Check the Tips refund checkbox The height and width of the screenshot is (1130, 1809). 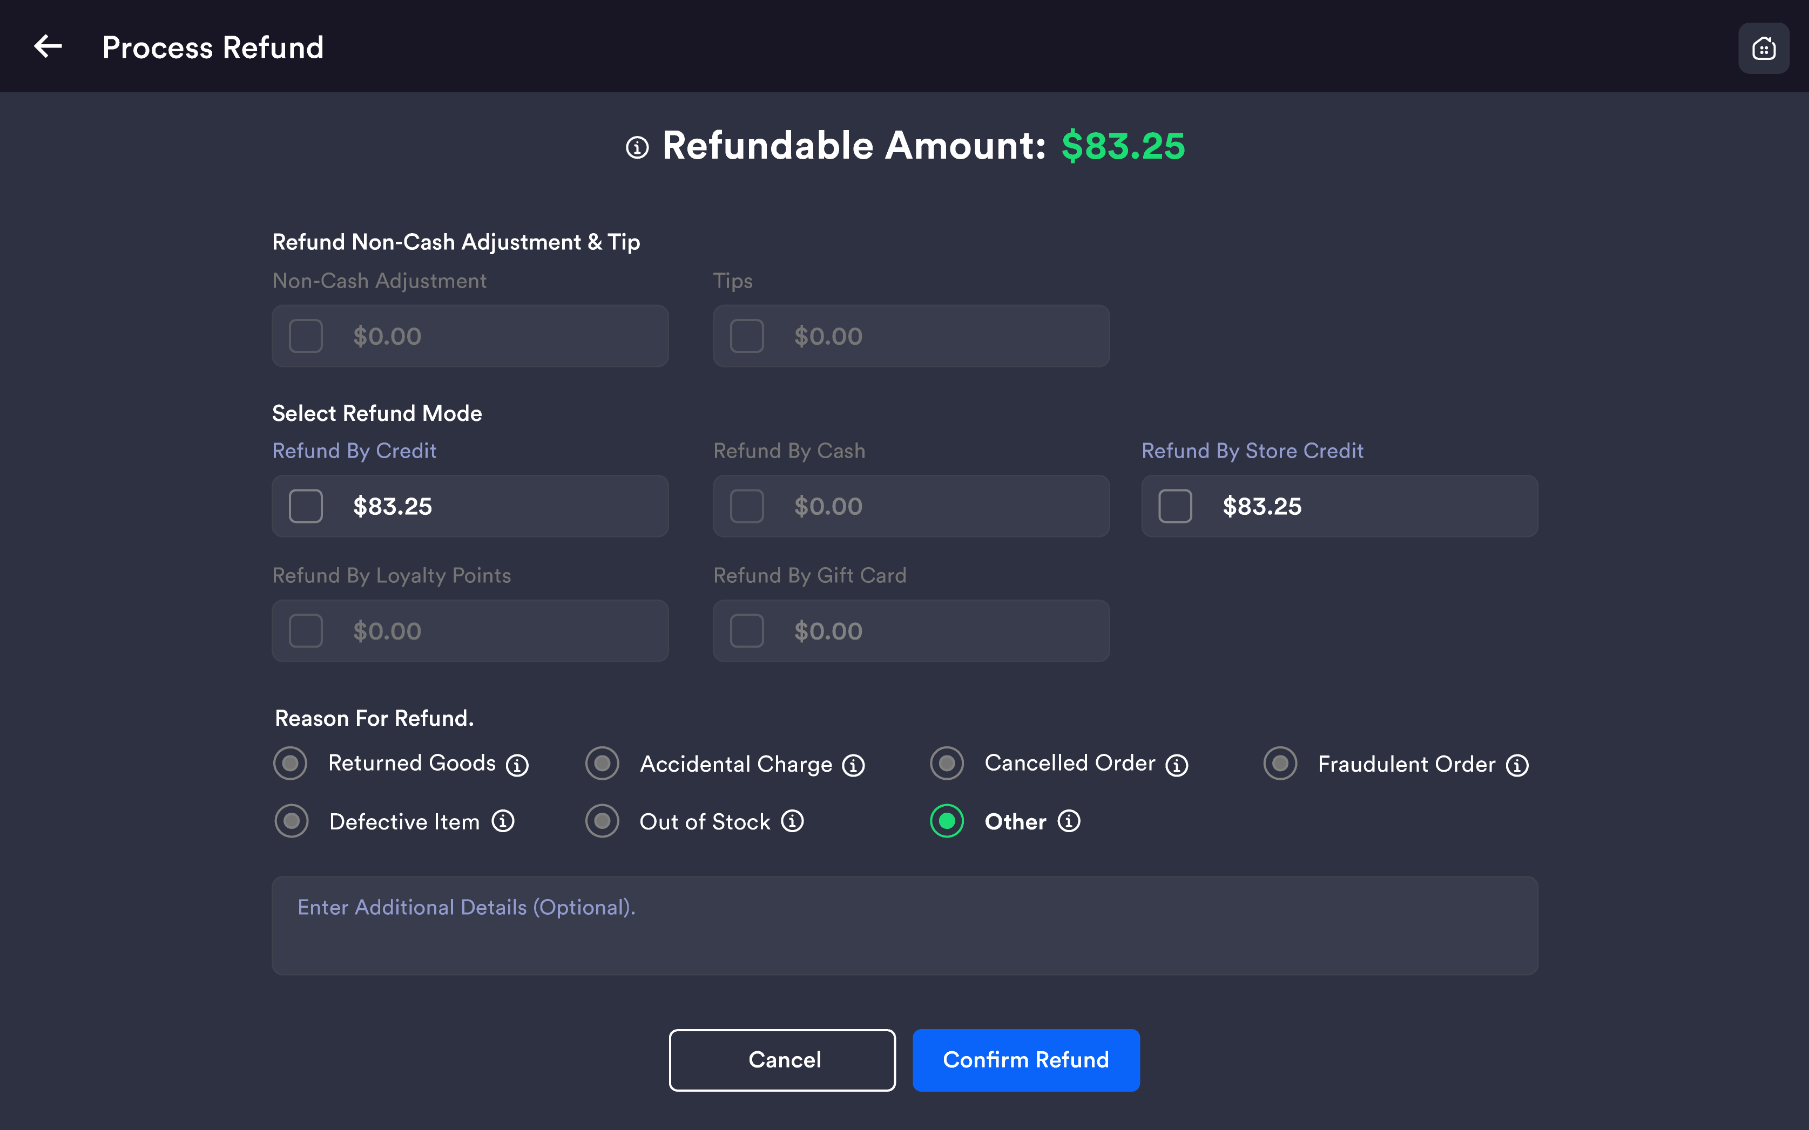tap(746, 336)
